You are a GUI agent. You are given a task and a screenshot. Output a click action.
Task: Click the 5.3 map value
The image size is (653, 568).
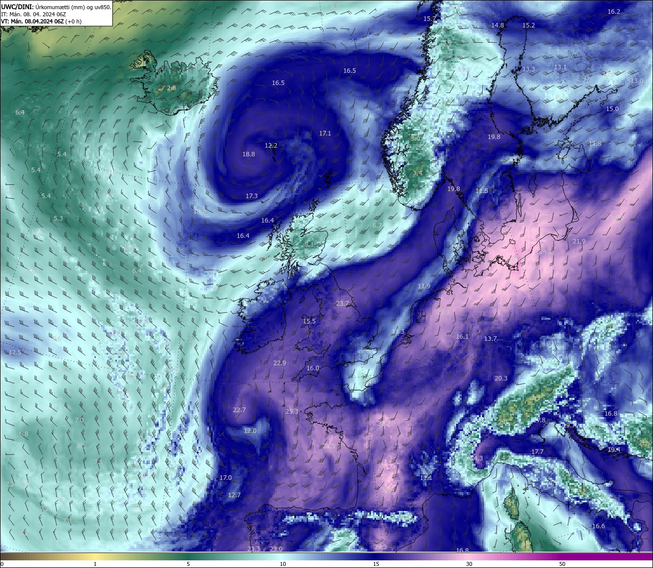(x=58, y=218)
